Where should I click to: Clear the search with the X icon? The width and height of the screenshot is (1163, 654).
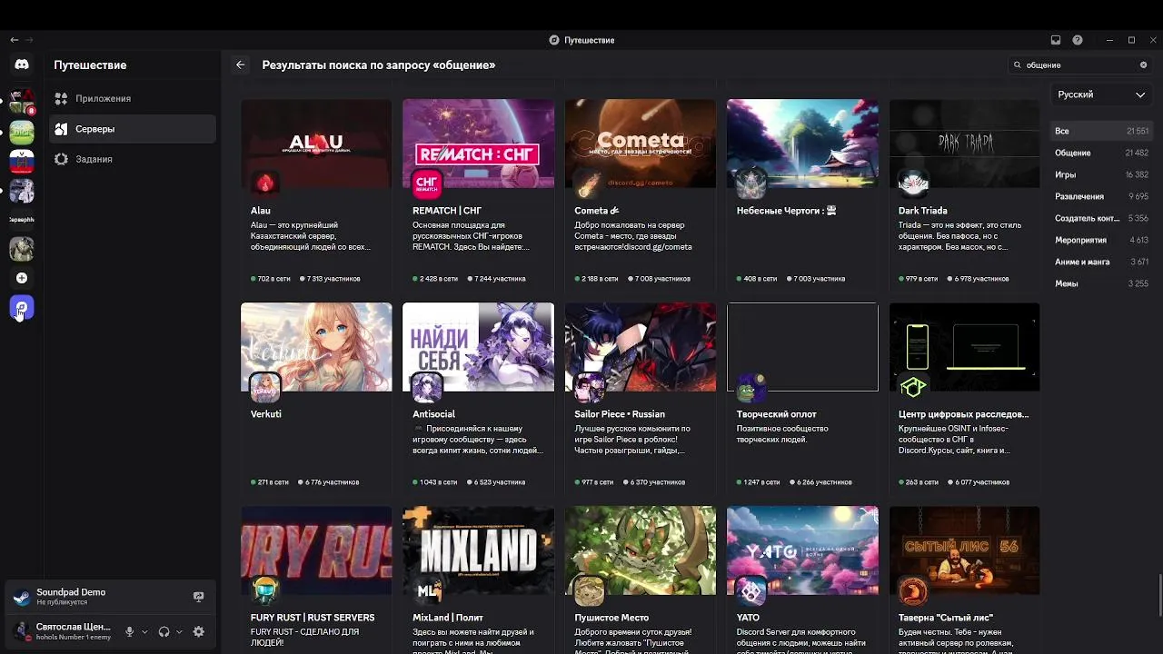pos(1143,64)
